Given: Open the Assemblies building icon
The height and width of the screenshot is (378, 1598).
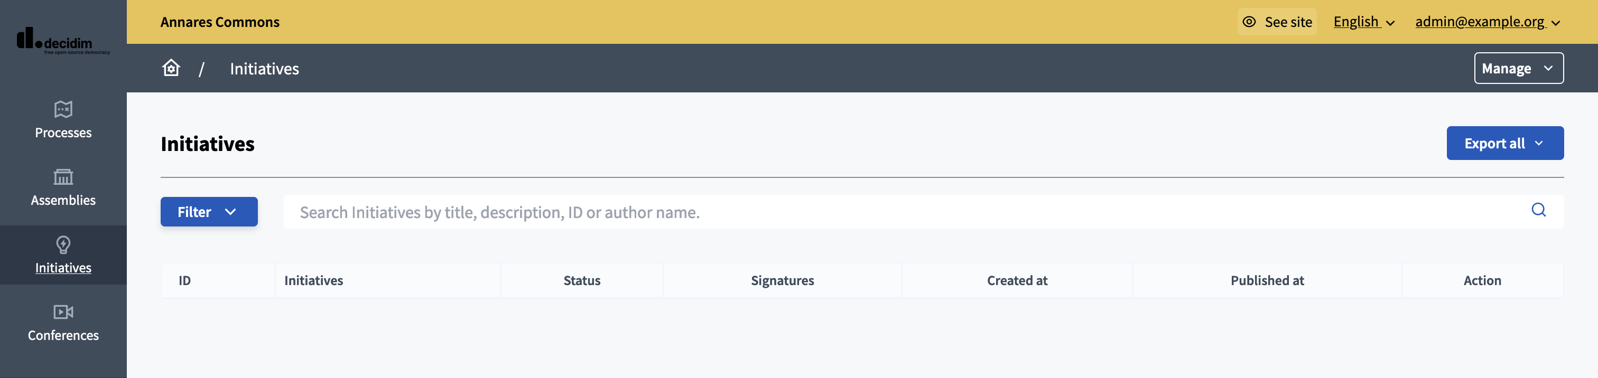Looking at the screenshot, I should click(x=63, y=177).
